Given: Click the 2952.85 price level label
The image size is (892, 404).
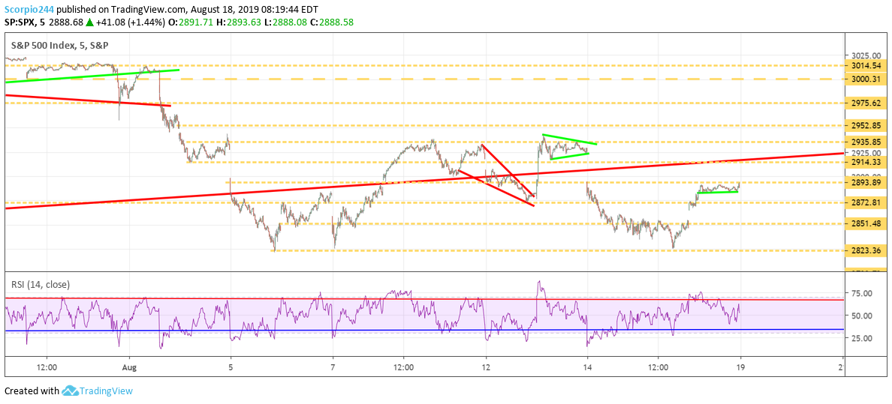Looking at the screenshot, I should pyautogui.click(x=867, y=125).
